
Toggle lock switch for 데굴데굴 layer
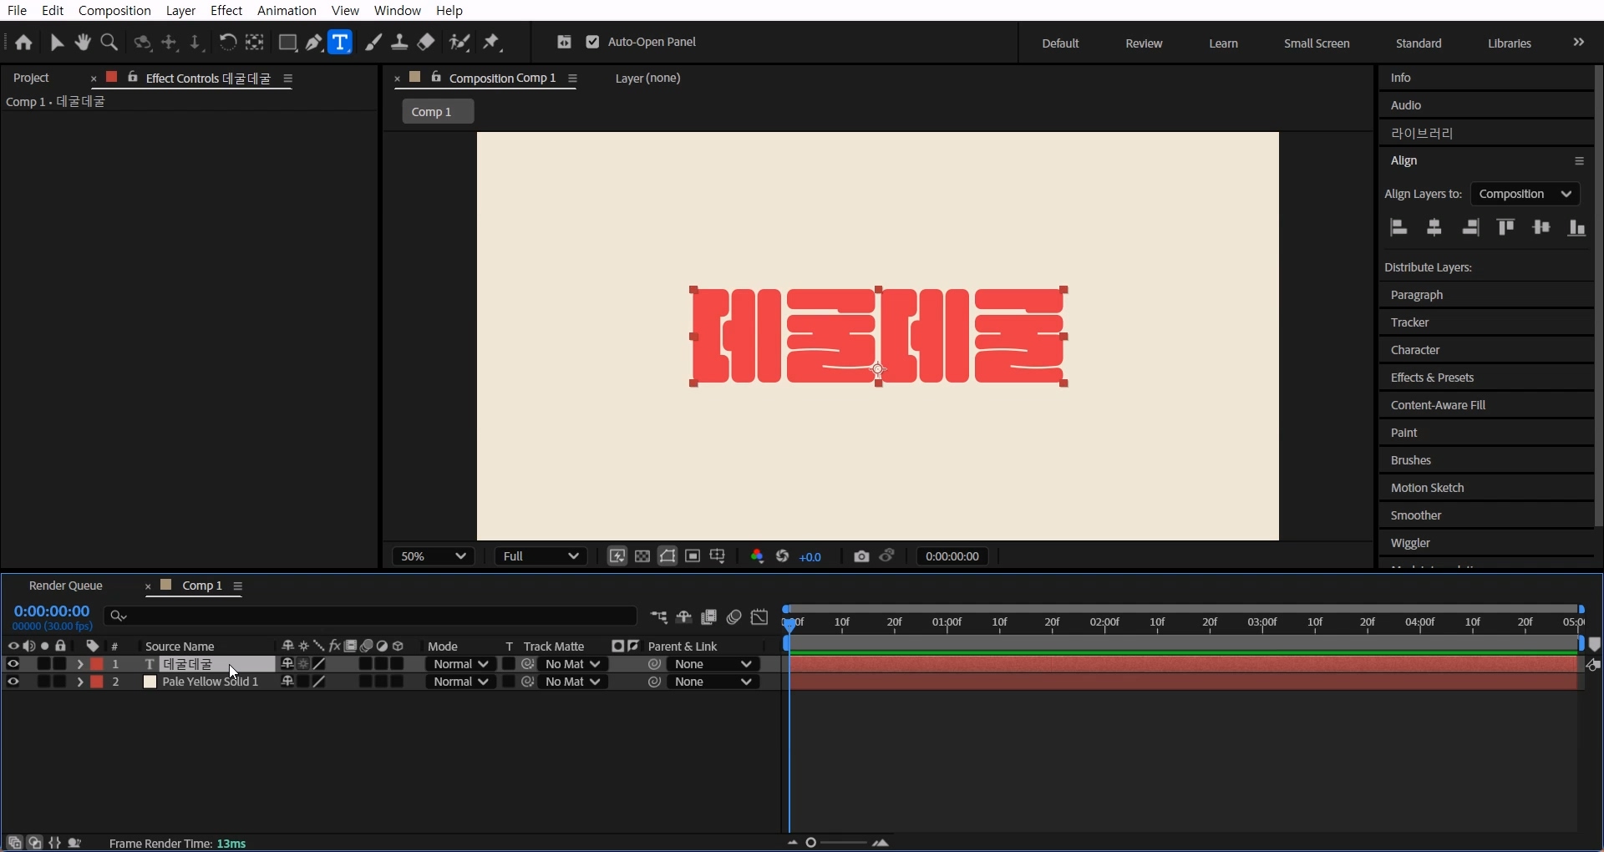(x=60, y=664)
